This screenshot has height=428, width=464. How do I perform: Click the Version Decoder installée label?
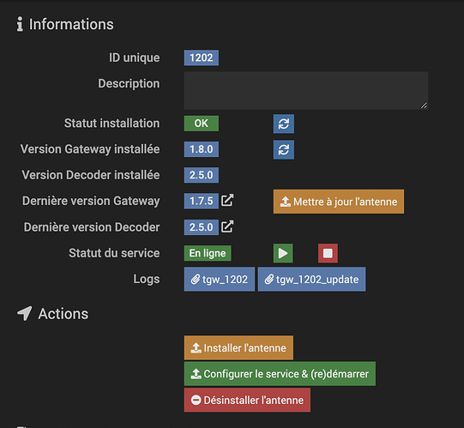click(x=91, y=175)
